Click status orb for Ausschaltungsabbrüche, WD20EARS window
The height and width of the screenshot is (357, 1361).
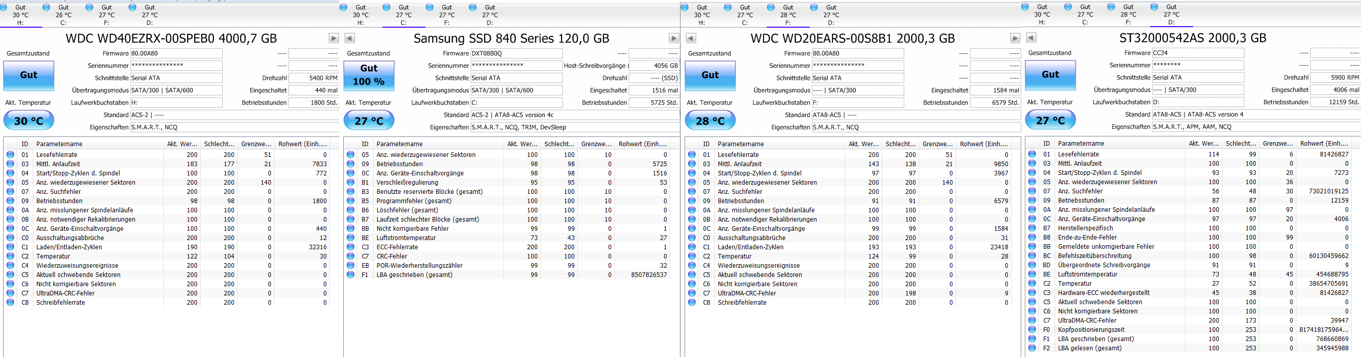692,237
